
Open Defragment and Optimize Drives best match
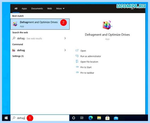[40, 24]
